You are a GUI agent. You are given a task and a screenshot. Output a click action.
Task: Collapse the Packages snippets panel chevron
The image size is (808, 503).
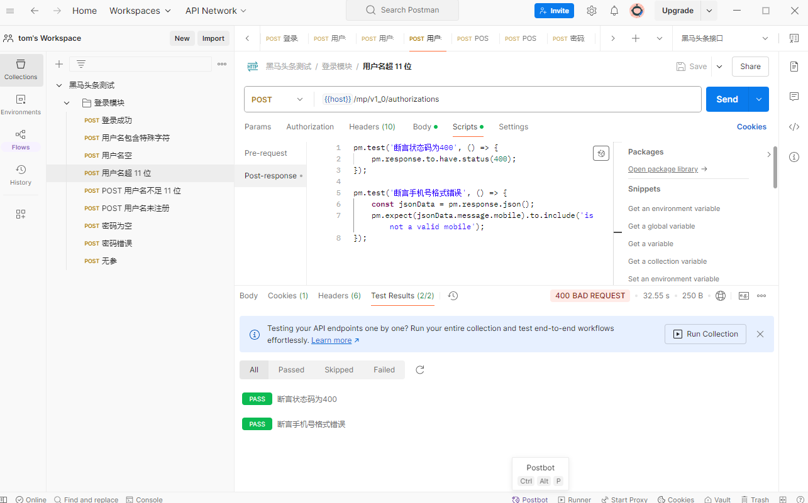click(768, 154)
